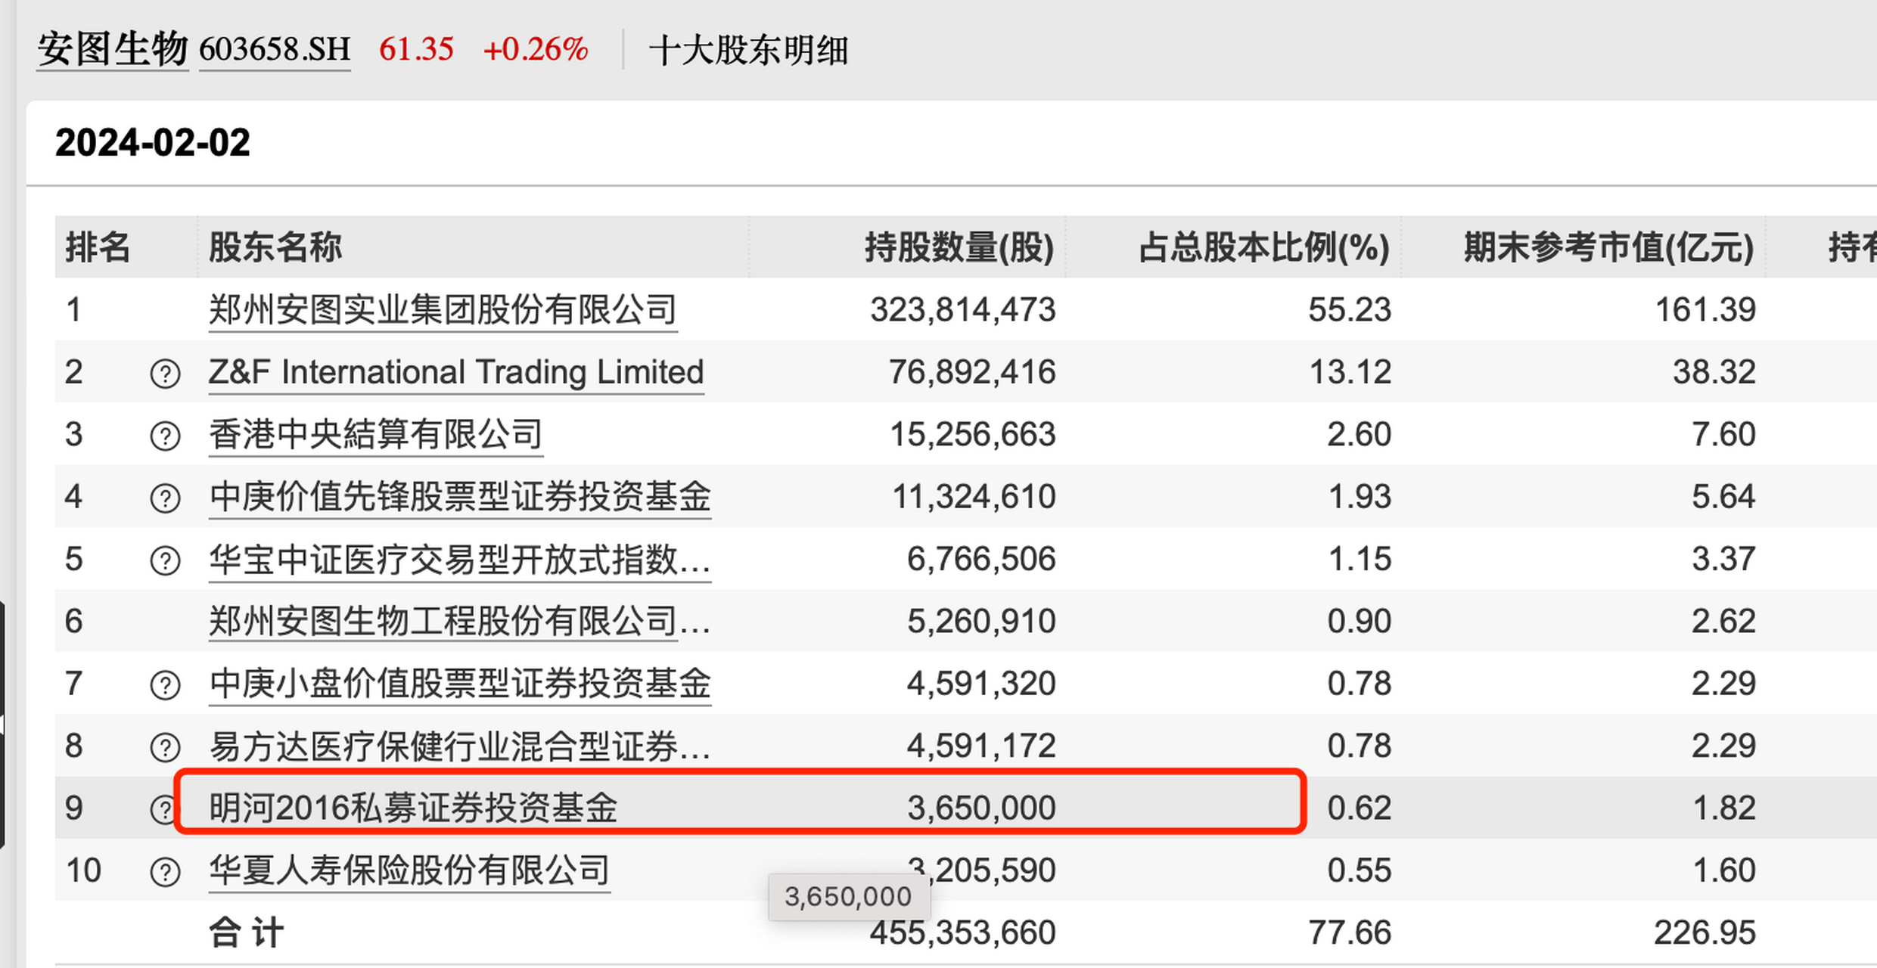Click question-mark icon for 华夏人寿保险
Screen dimensions: 1877x968
[x=165, y=872]
